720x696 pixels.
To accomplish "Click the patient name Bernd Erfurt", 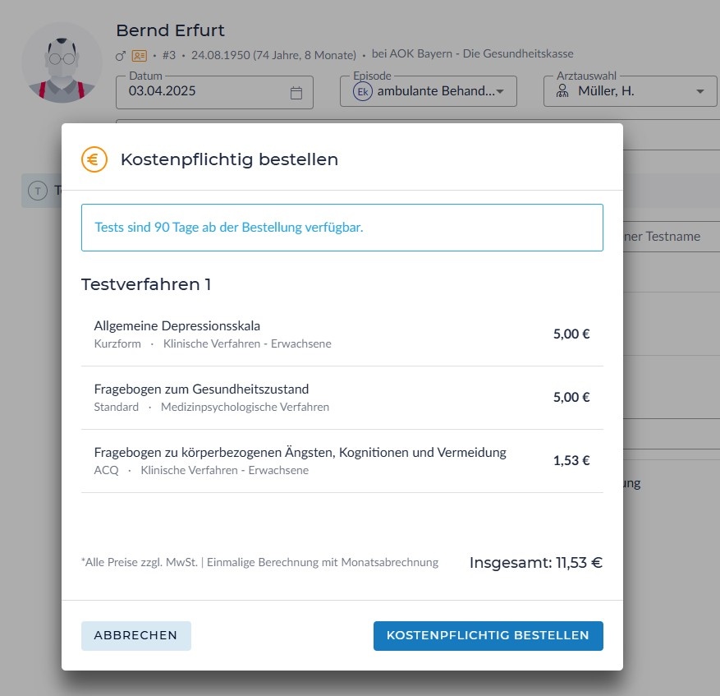I will (x=170, y=30).
